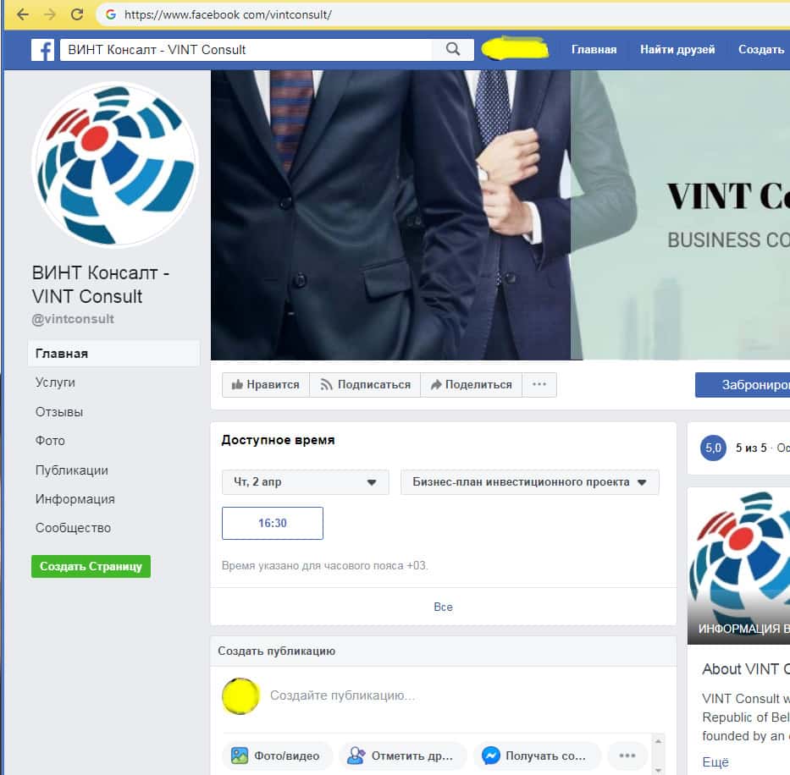Click Создать in the top bar
The image size is (790, 775).
(760, 49)
